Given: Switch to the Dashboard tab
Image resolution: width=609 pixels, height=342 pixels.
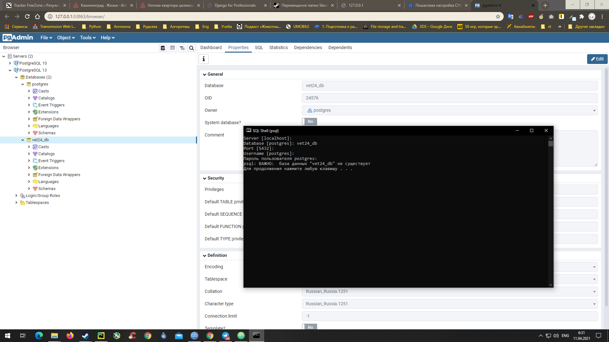Looking at the screenshot, I should (211, 47).
